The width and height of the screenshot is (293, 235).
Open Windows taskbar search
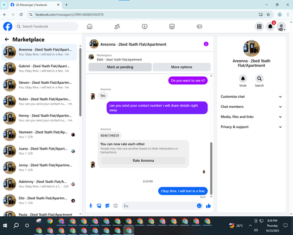[x=16, y=226]
